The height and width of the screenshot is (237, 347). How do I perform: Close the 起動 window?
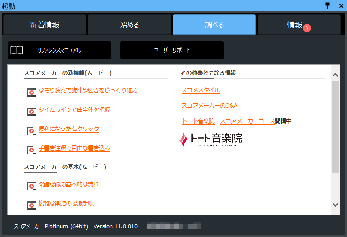click(341, 5)
